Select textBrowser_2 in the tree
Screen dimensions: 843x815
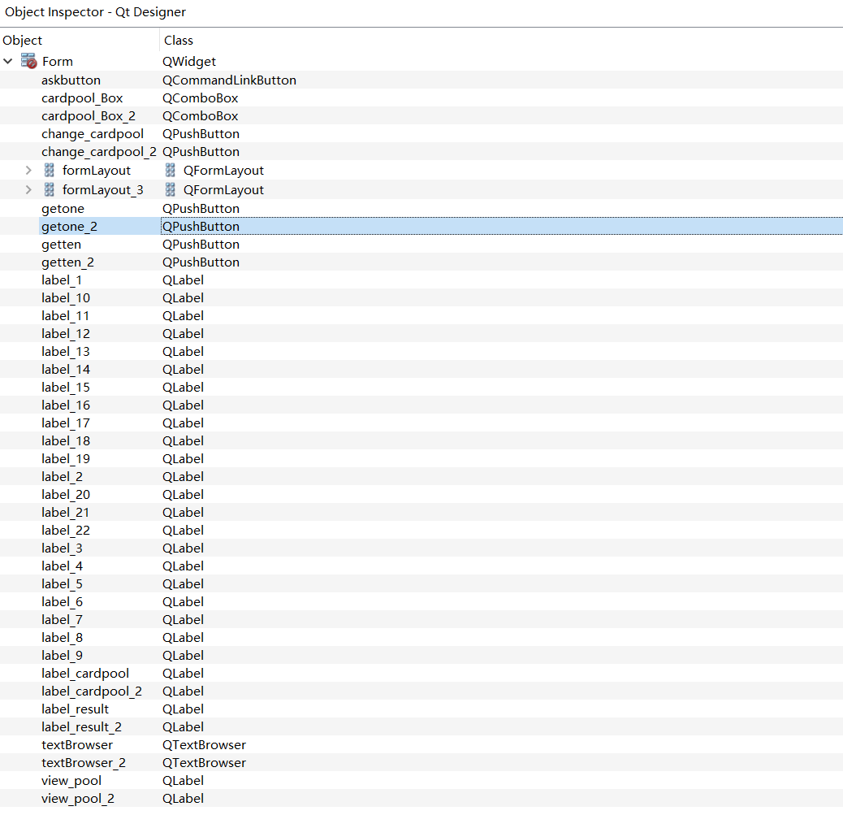83,763
